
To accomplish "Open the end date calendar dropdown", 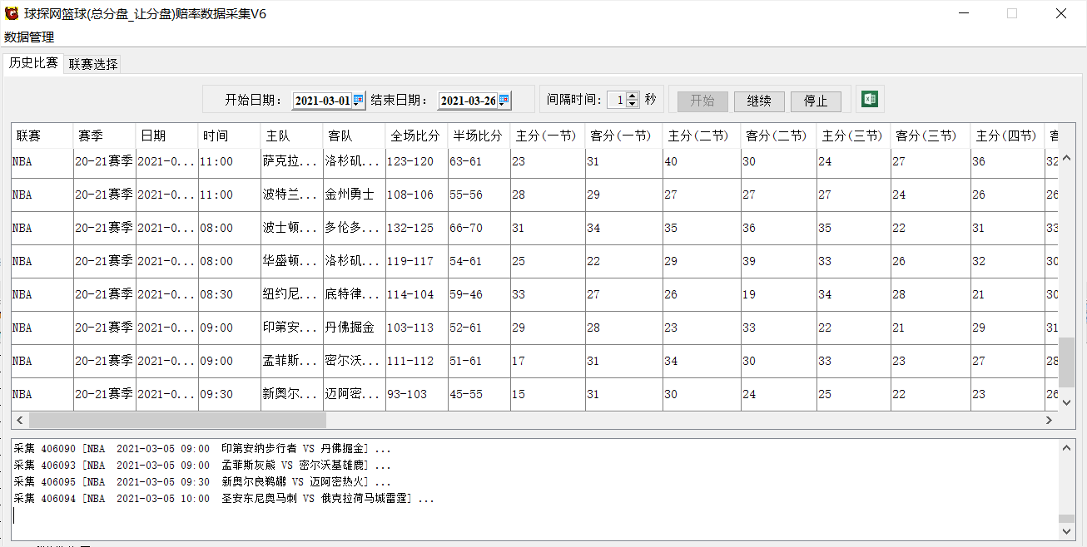I will tap(504, 101).
